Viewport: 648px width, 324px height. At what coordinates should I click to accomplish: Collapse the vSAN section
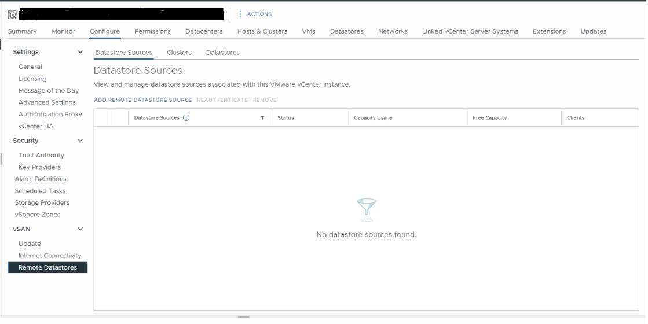80,229
